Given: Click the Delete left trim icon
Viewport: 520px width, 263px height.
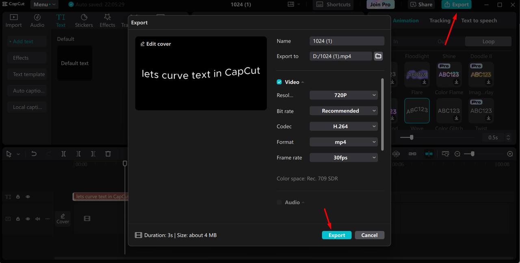Looking at the screenshot, I should pos(78,154).
